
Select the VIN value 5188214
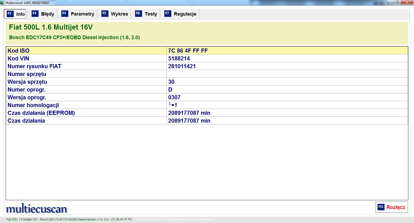(x=179, y=58)
